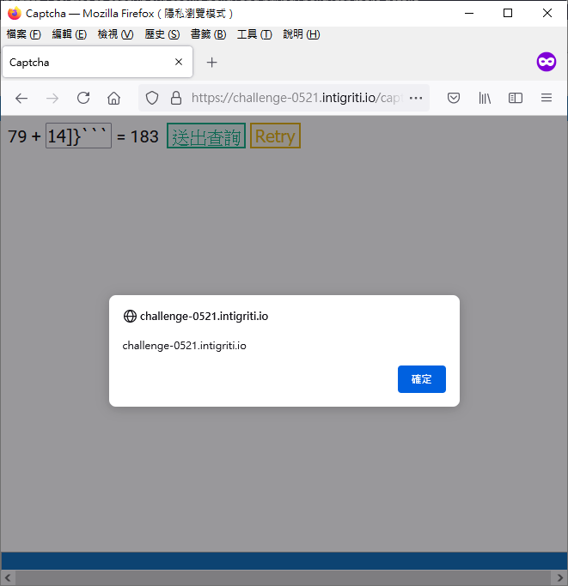Screen dimensions: 568x586
Task: Minimize the Firefox window
Action: (469, 13)
